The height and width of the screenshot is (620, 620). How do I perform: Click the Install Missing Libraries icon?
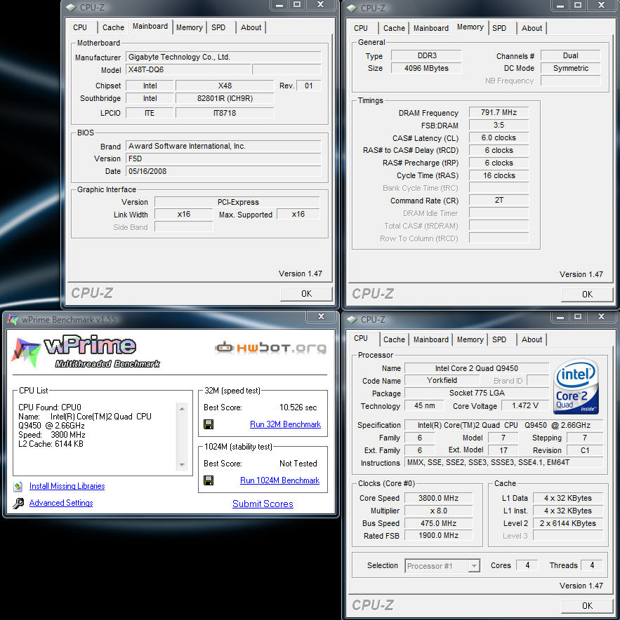click(x=18, y=486)
